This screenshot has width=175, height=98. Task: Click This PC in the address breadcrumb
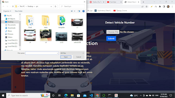click(22, 6)
